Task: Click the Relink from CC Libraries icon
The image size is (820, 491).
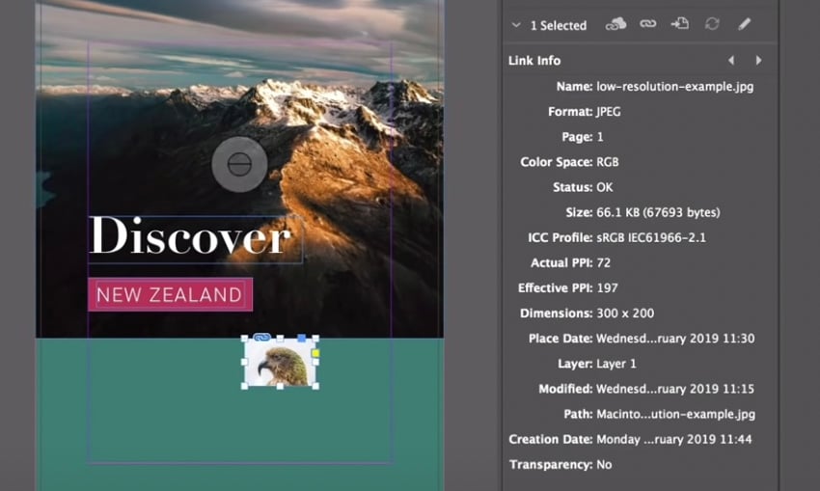Action: [615, 24]
